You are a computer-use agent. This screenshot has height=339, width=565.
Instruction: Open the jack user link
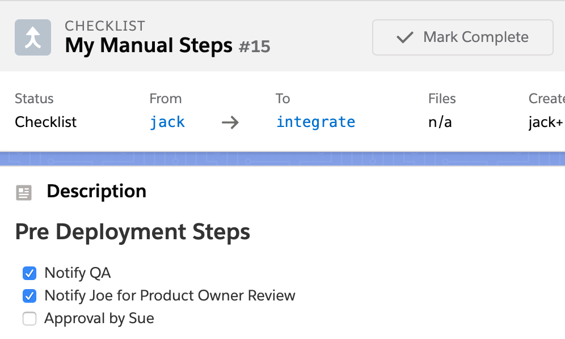167,122
